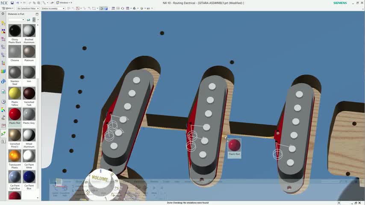Toggle the highlighted view icon in top toolbar
The height and width of the screenshot is (205, 365).
click(x=101, y=9)
